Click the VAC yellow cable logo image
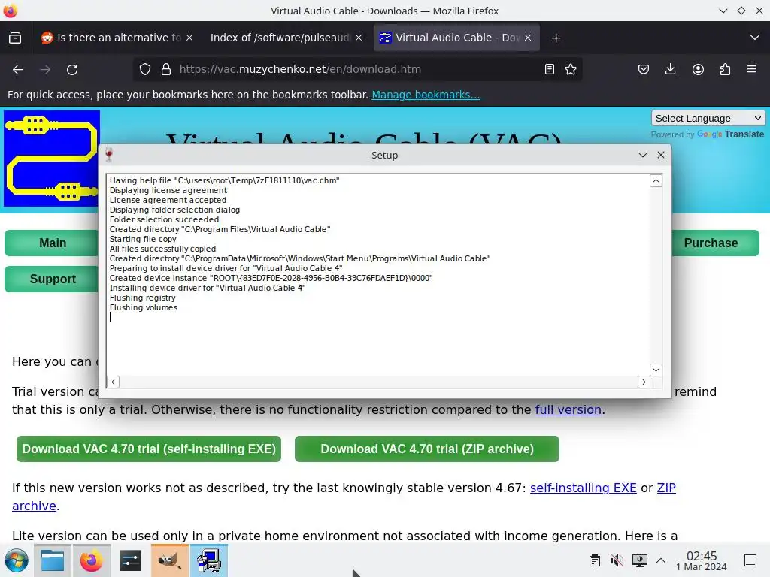 (52, 159)
